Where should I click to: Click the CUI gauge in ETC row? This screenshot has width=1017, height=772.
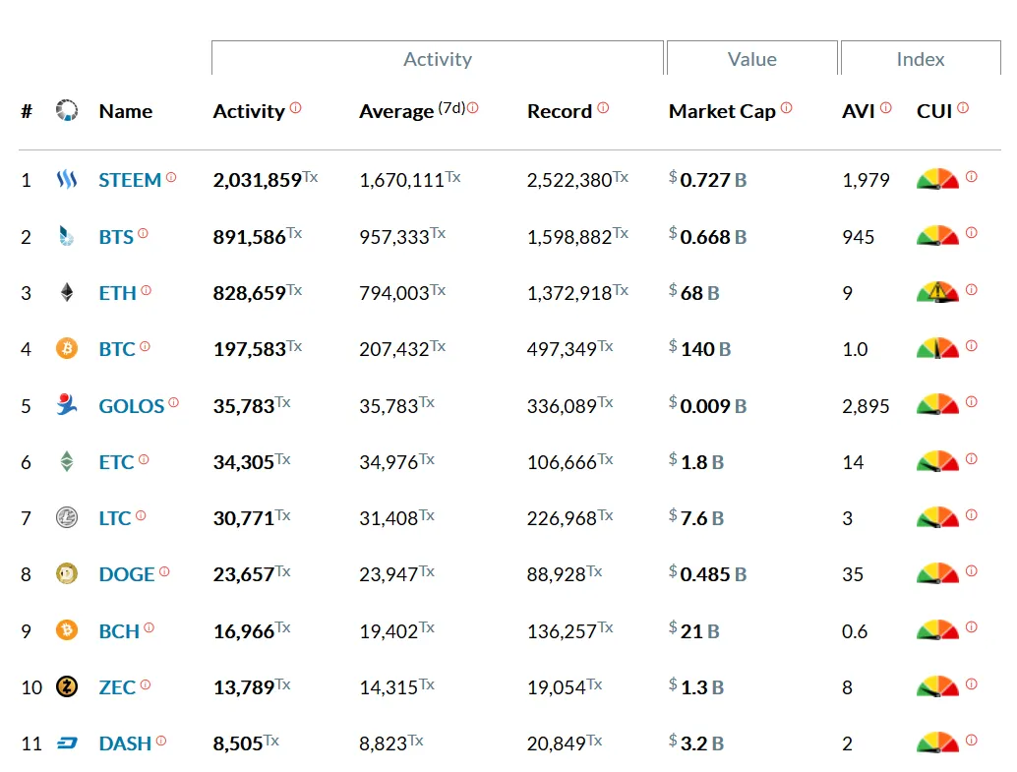[x=937, y=461]
